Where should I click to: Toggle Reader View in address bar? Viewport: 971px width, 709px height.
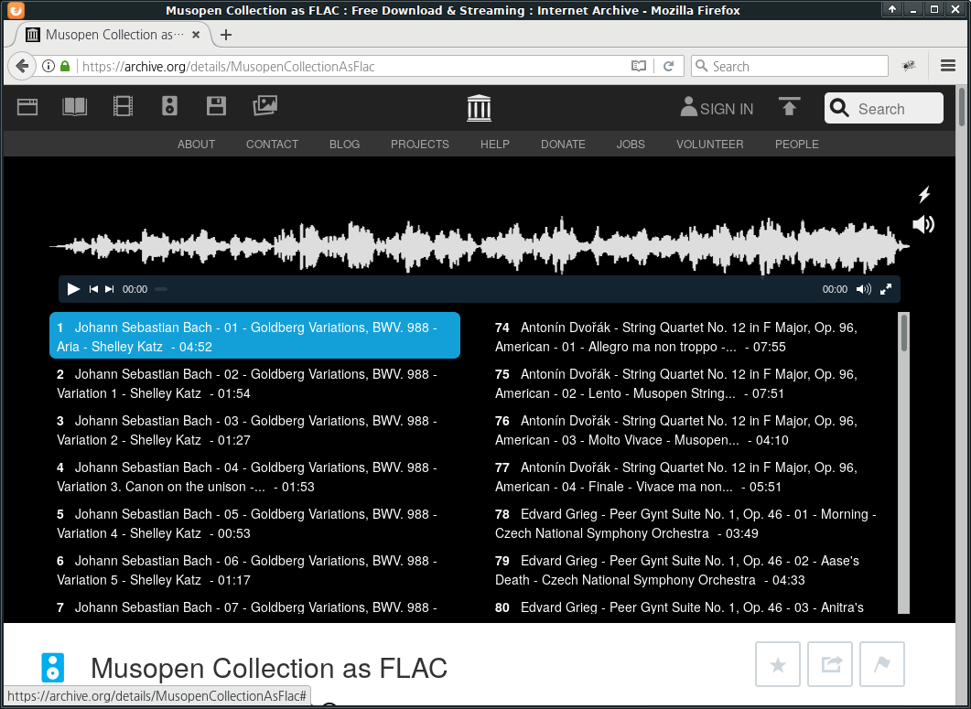639,66
